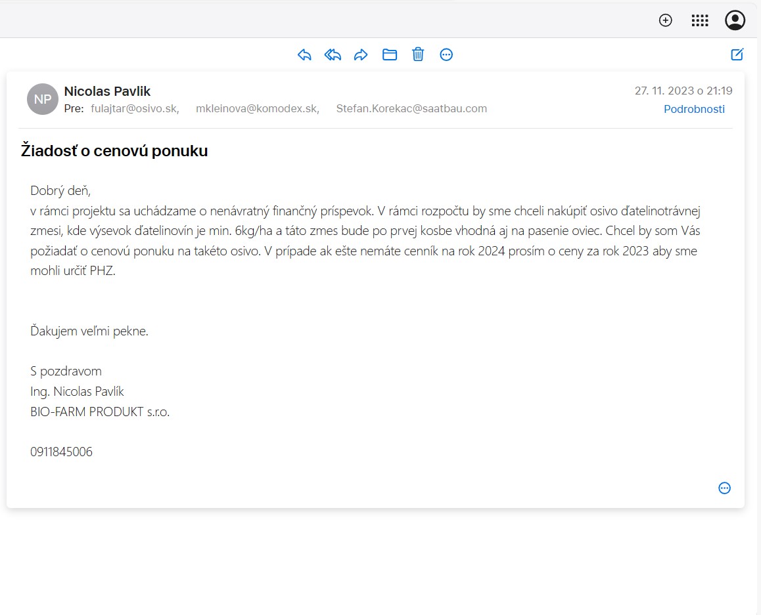The image size is (761, 615).
Task: Click the timestamp 27. 11. 2023 o 21:19
Action: [x=683, y=91]
